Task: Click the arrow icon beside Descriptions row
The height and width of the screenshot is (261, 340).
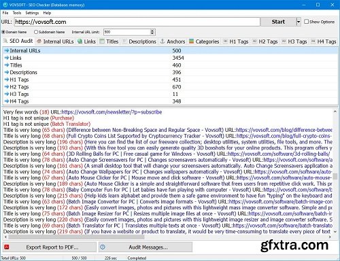Action: 7,72
